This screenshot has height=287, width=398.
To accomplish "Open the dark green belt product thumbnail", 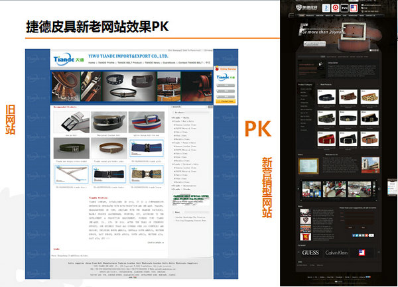I will click(x=72, y=148).
